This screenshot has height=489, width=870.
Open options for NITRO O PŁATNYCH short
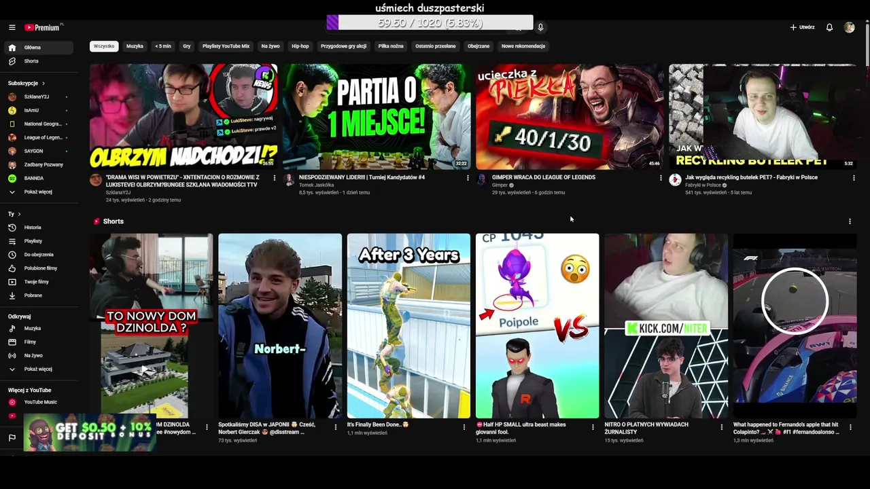[722, 427]
